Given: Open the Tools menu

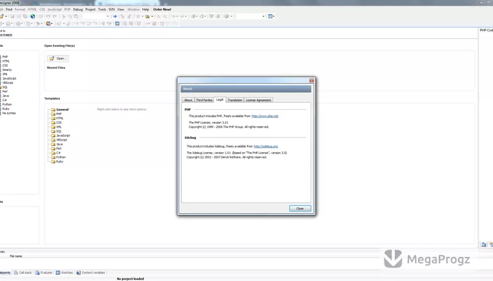Looking at the screenshot, I should [102, 9].
